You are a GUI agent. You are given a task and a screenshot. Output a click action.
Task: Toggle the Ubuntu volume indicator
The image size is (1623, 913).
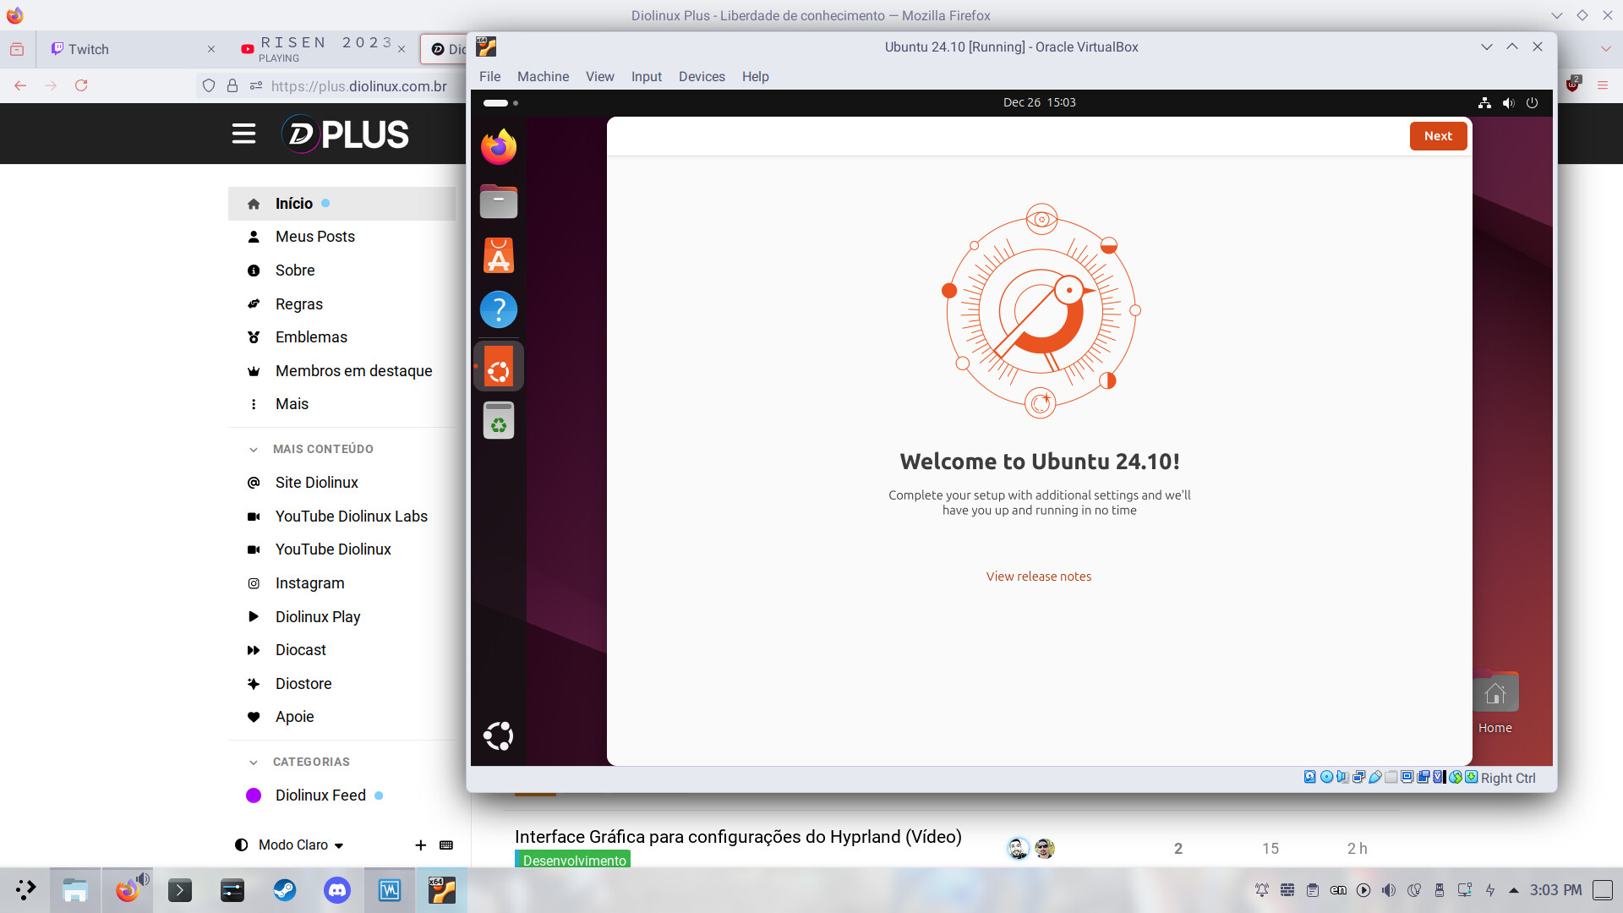pyautogui.click(x=1508, y=103)
